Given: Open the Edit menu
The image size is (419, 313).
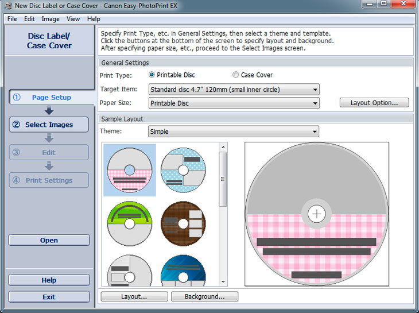Looking at the screenshot, I should pyautogui.click(x=29, y=19).
